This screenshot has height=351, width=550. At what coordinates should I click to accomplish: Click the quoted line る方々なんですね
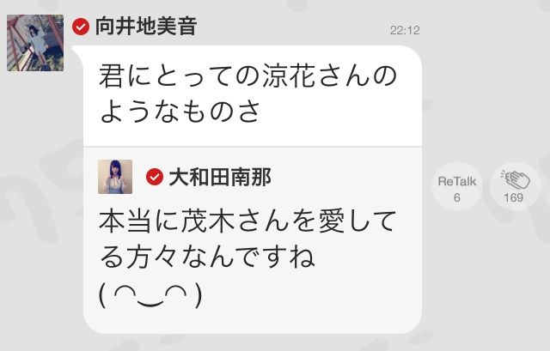(207, 257)
